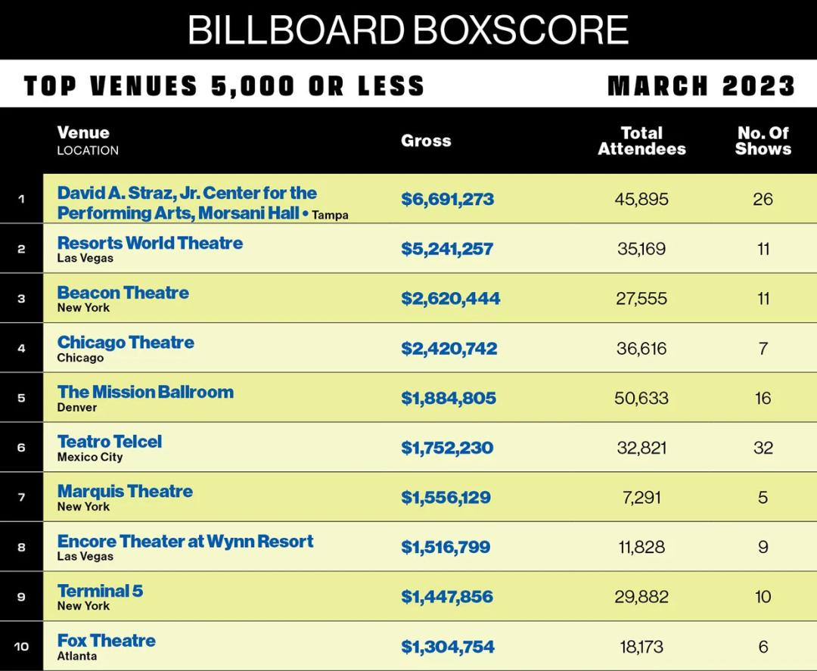Select the Teatro Telcel venue name
Image resolution: width=817 pixels, height=671 pixels.
pos(110,442)
